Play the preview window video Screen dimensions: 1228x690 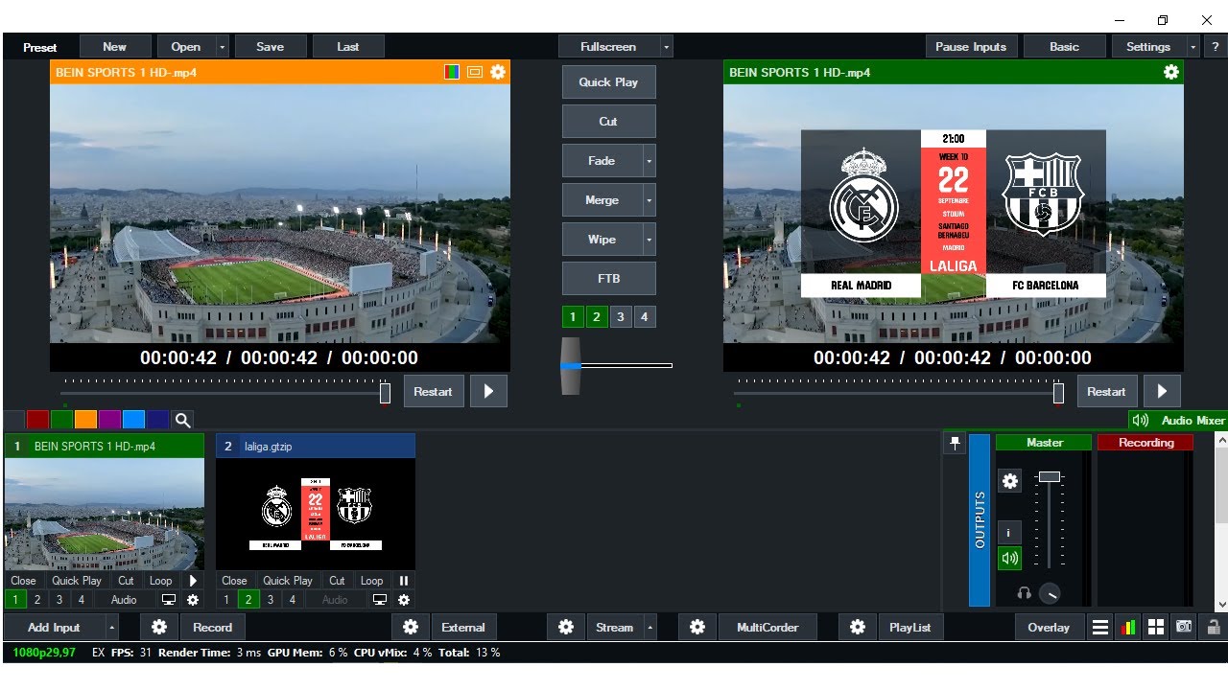pos(488,391)
